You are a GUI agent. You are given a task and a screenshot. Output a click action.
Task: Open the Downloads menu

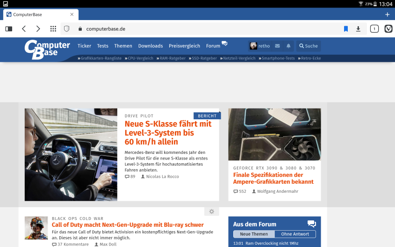pyautogui.click(x=151, y=46)
